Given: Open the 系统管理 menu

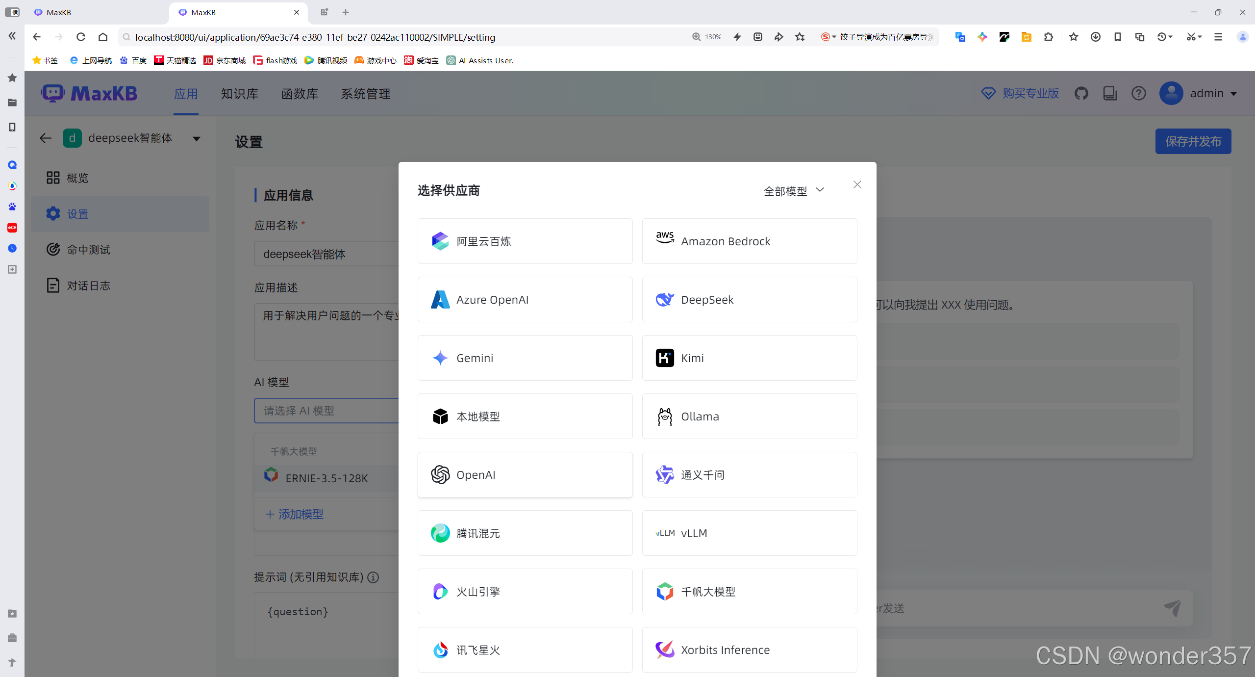Looking at the screenshot, I should click(365, 94).
